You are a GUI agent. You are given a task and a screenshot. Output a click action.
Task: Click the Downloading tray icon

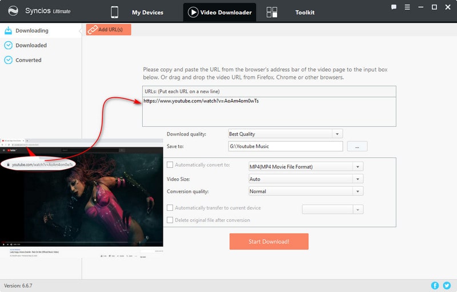8,30
